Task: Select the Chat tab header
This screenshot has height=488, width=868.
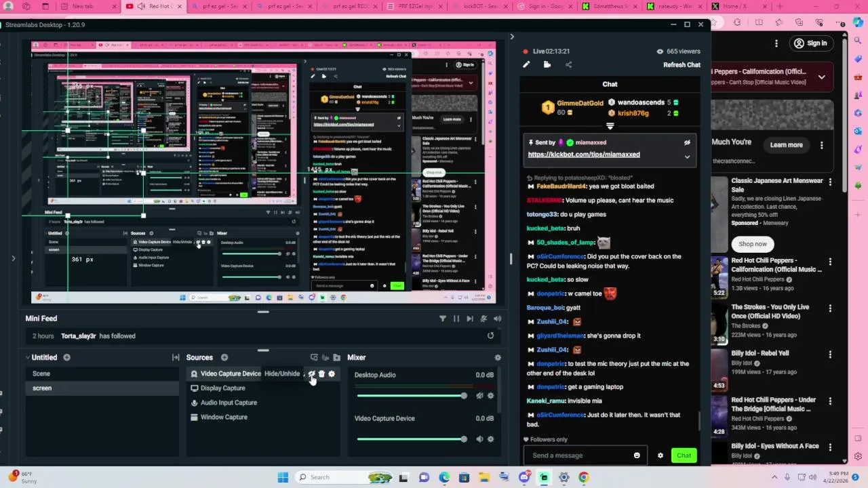Action: point(610,84)
